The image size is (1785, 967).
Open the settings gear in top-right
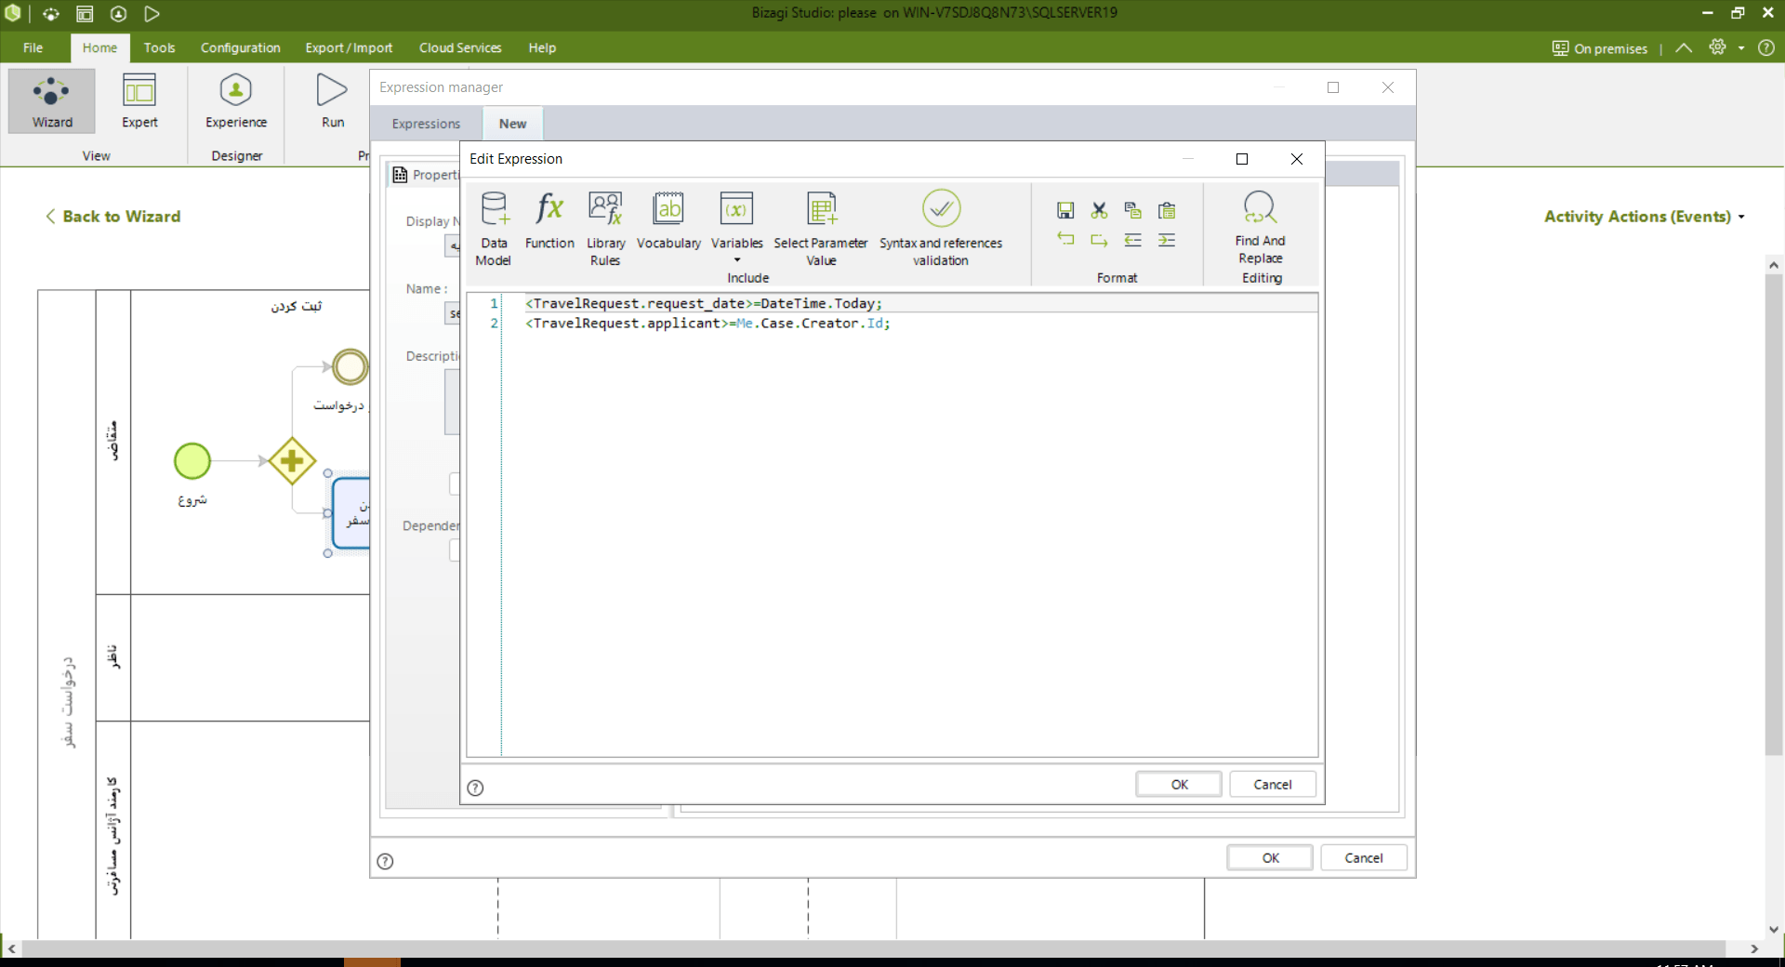click(x=1717, y=47)
